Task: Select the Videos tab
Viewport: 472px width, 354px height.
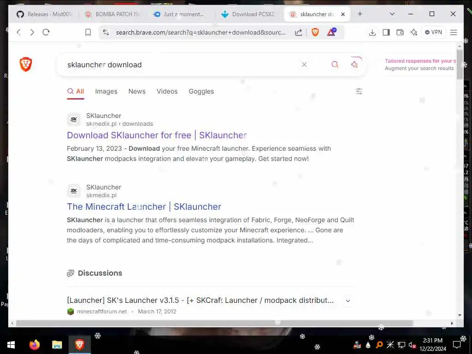Action: (x=167, y=91)
